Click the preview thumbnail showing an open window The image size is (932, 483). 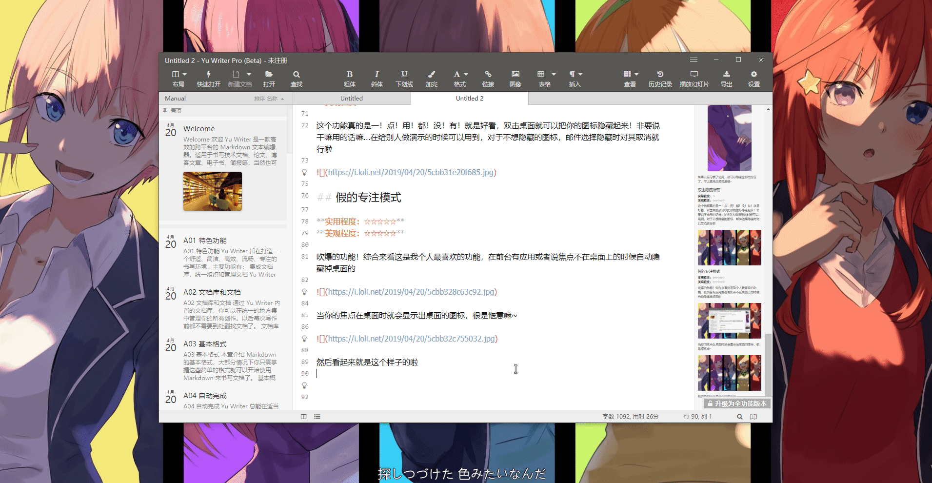pos(730,321)
